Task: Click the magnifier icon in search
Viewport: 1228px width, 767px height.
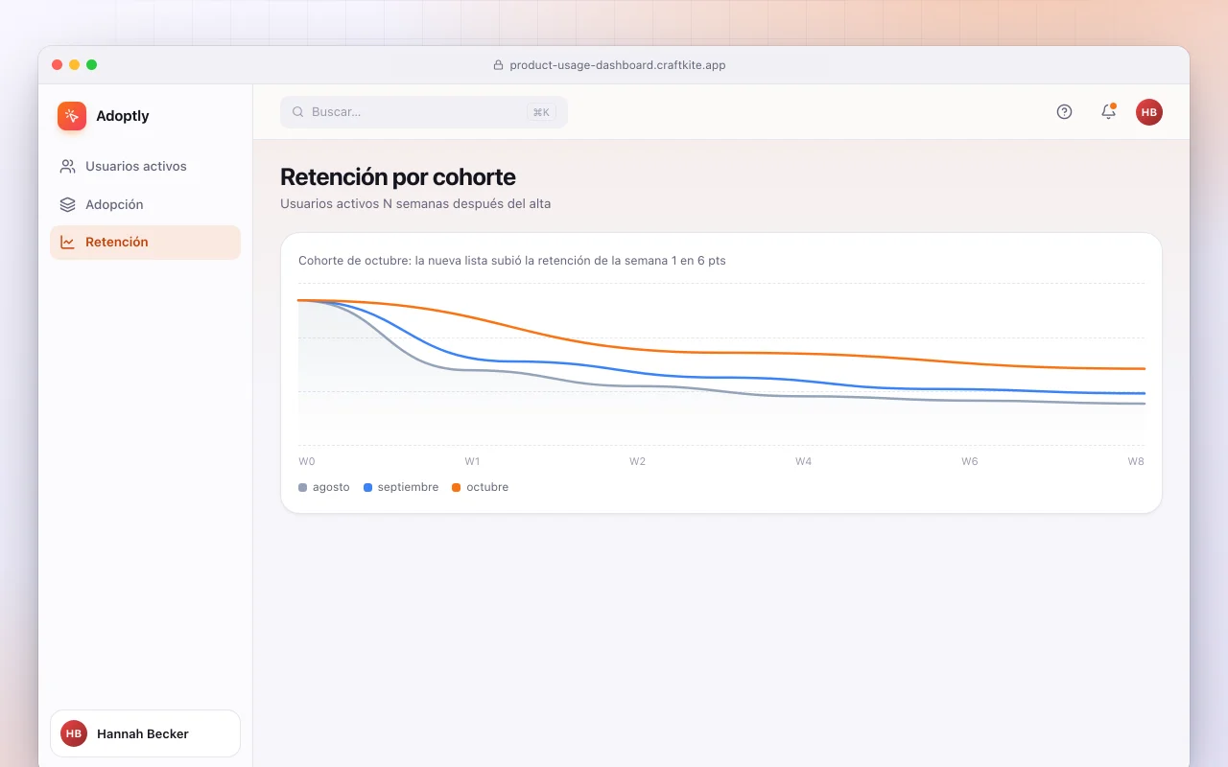Action: [297, 112]
